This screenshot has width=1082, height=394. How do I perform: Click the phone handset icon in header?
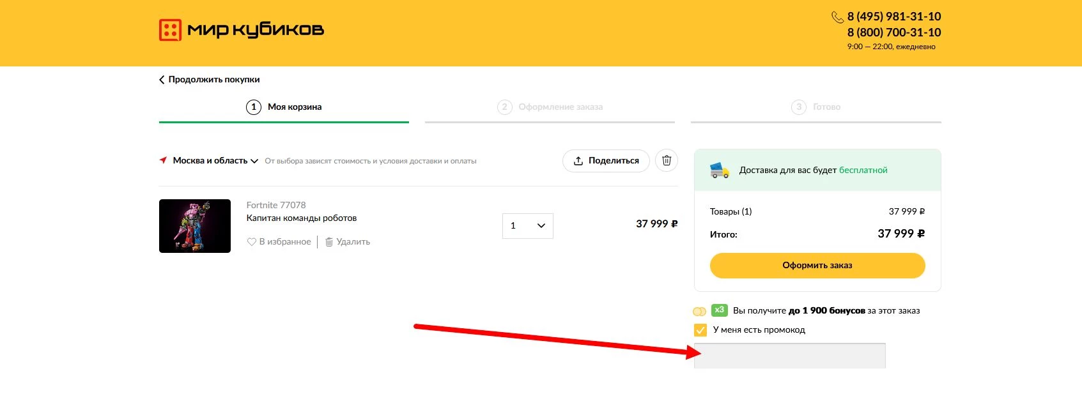(x=837, y=17)
